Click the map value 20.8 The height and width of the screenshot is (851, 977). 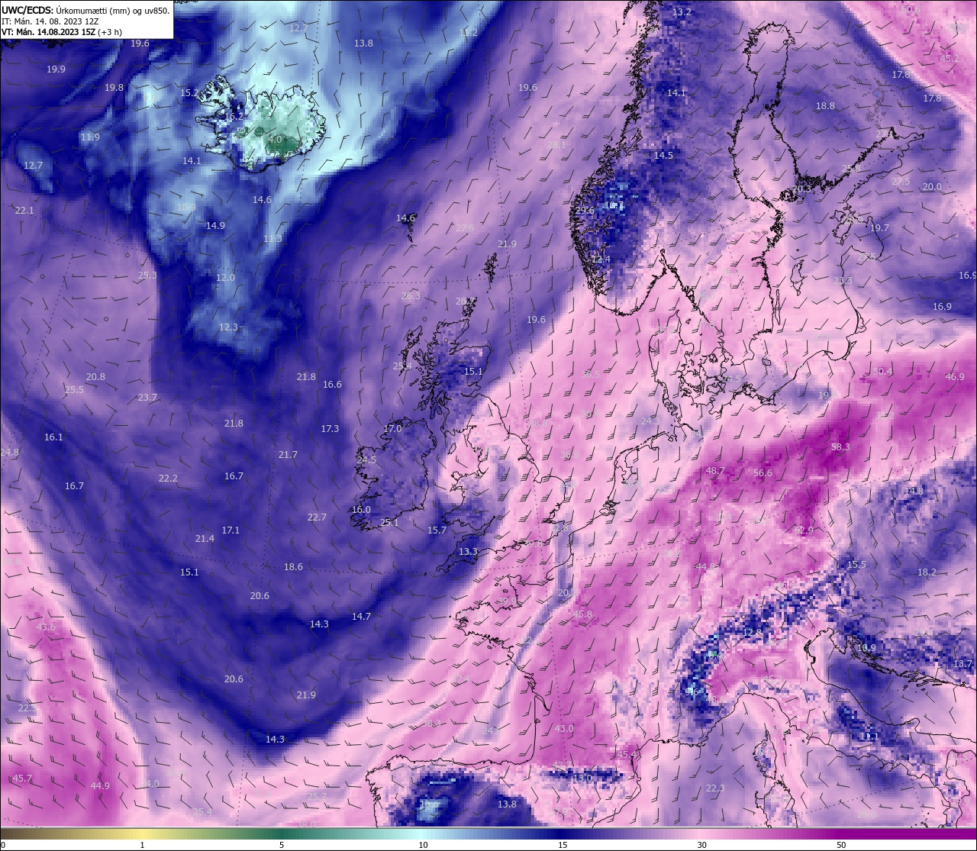(95, 377)
